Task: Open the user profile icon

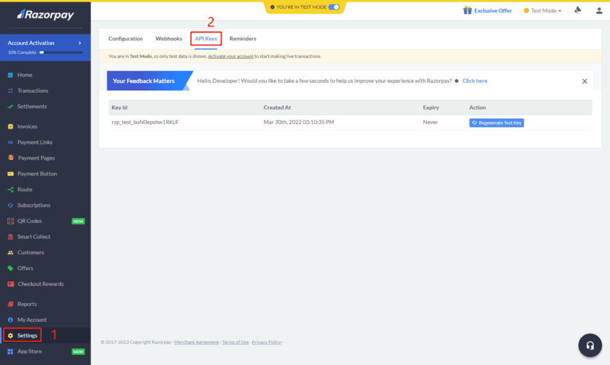Action: (599, 10)
